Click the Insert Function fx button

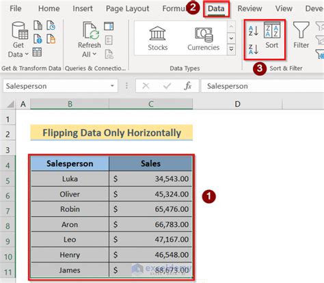[188, 86]
